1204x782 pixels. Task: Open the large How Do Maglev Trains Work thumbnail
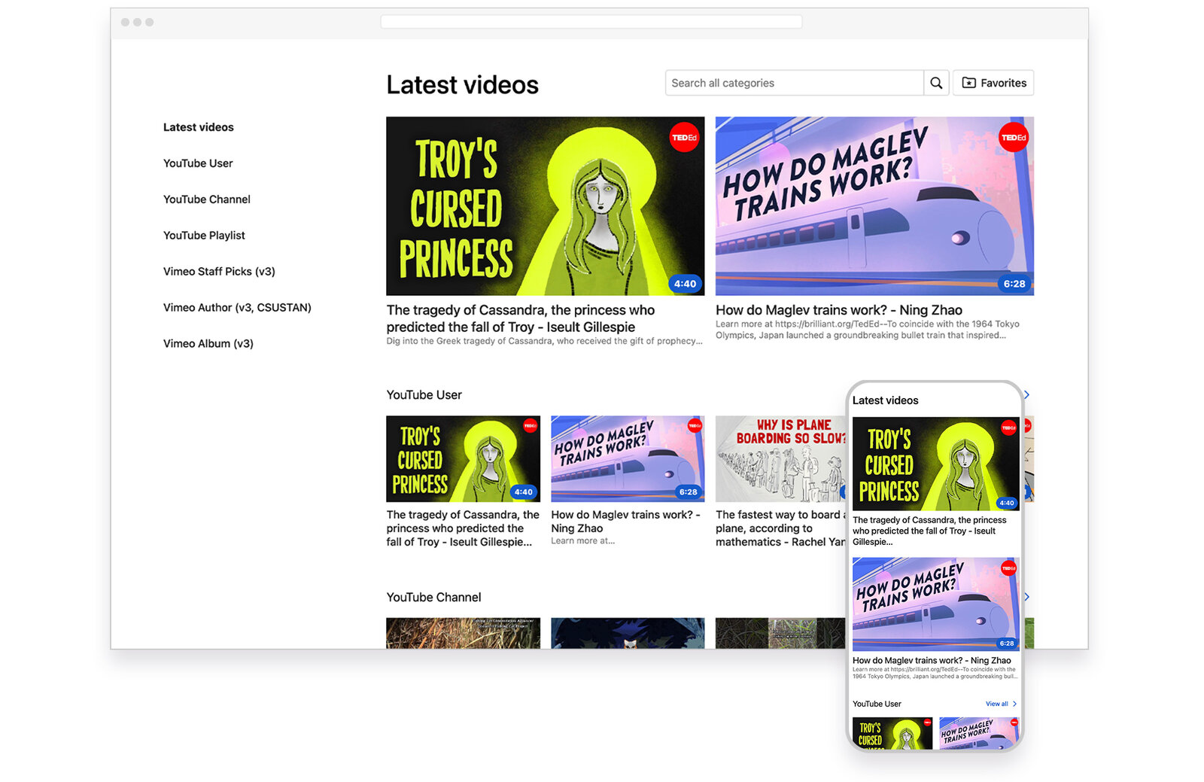[874, 205]
